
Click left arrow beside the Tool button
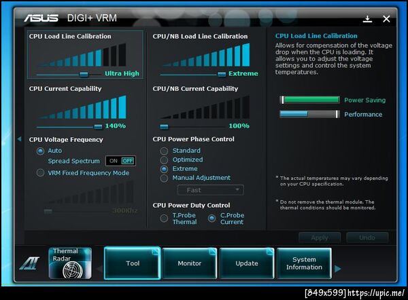point(99,269)
